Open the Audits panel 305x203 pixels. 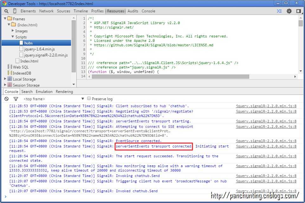[133, 11]
